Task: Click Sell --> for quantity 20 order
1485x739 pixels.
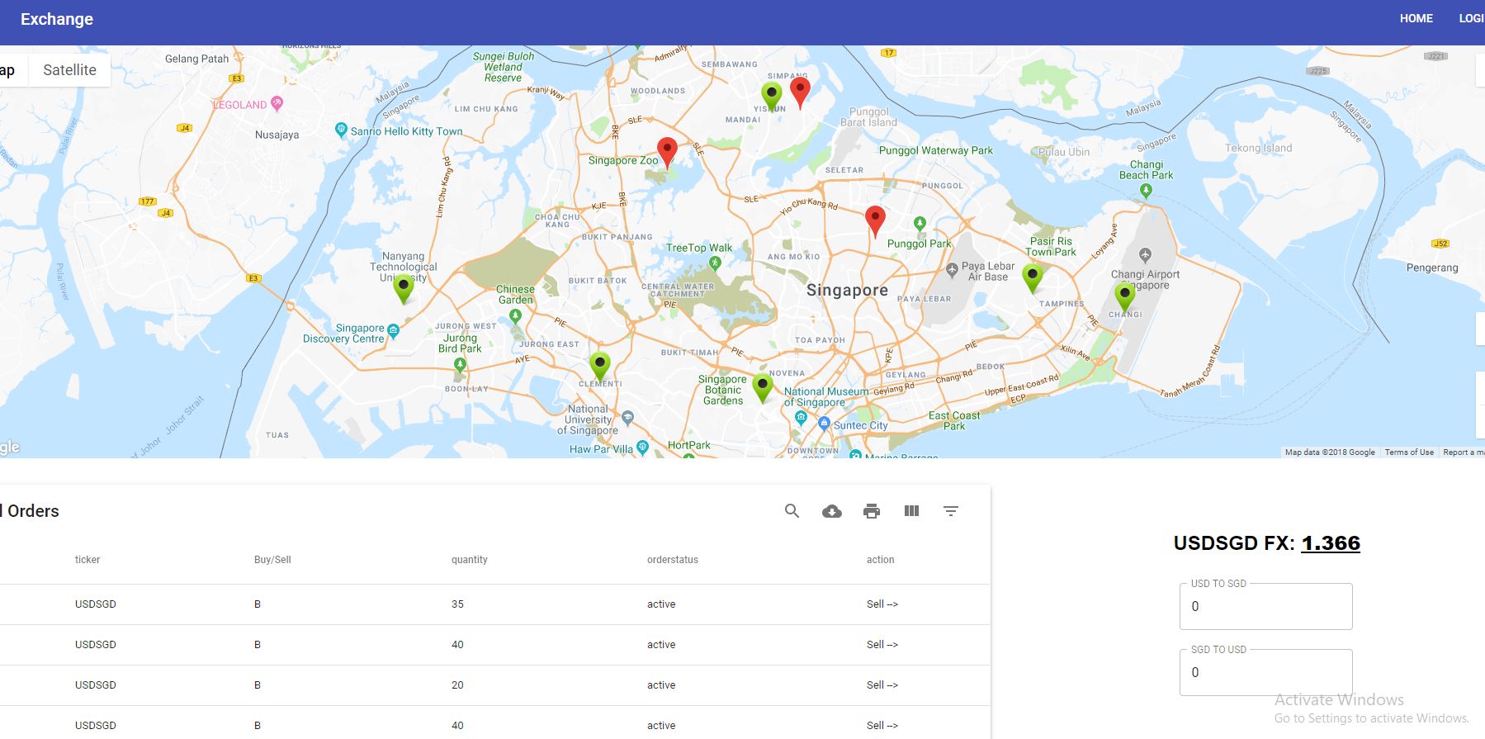Action: pos(882,685)
